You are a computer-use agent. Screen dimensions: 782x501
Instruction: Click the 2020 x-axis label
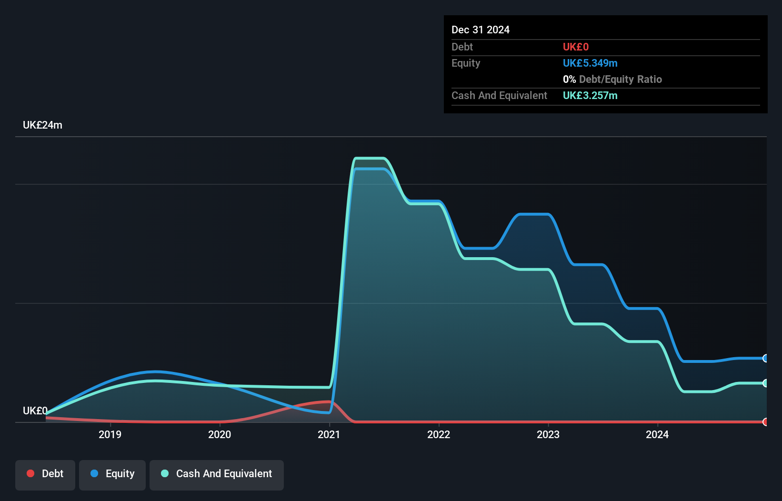(220, 434)
